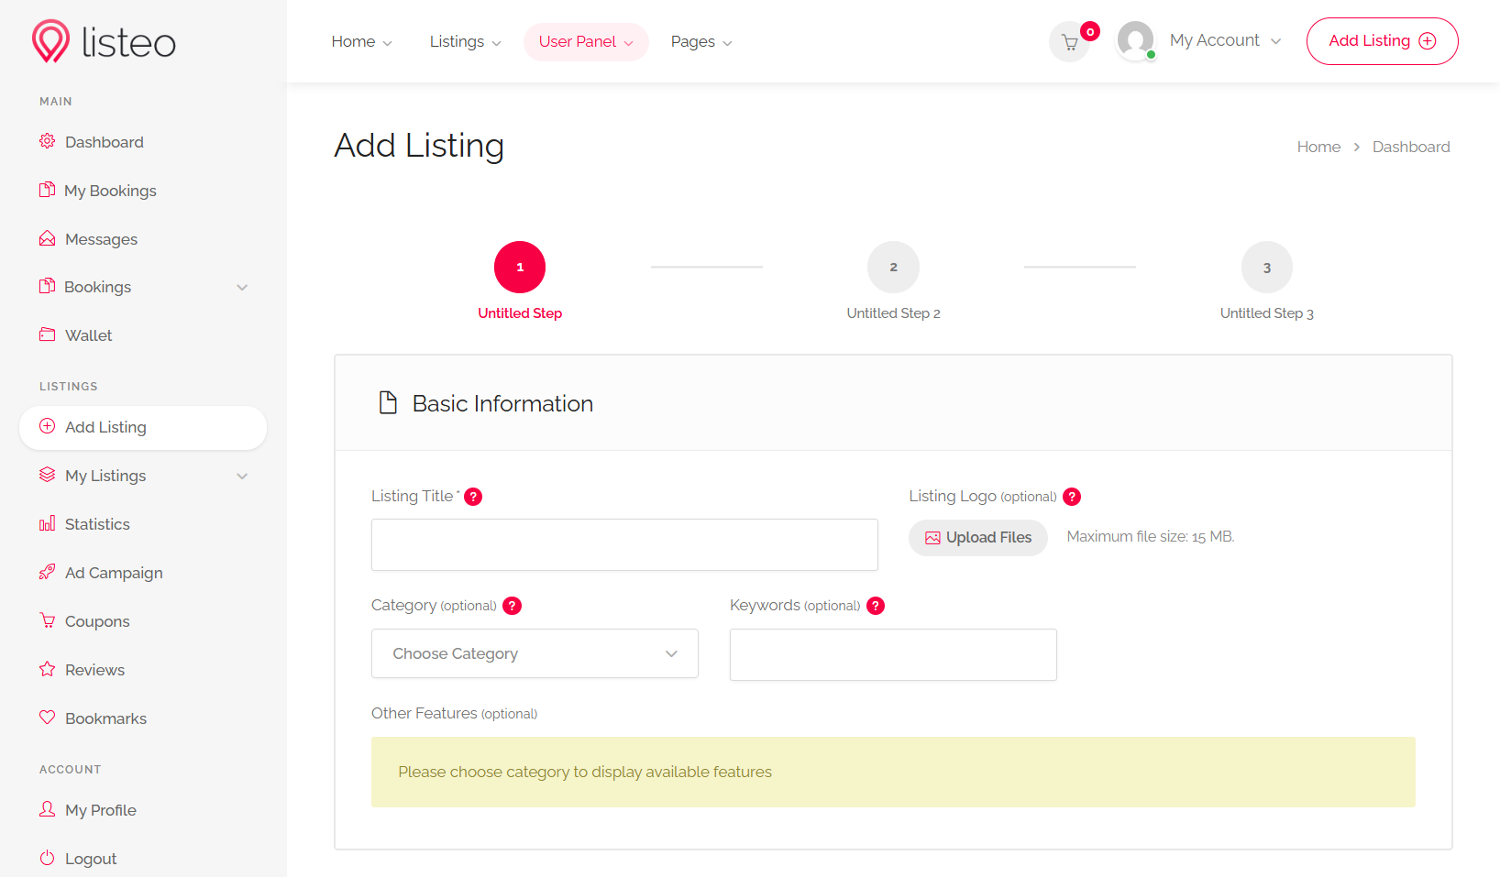Screen dimensions: 1500x877
Task: Expand the My Account menu
Action: 1224,40
